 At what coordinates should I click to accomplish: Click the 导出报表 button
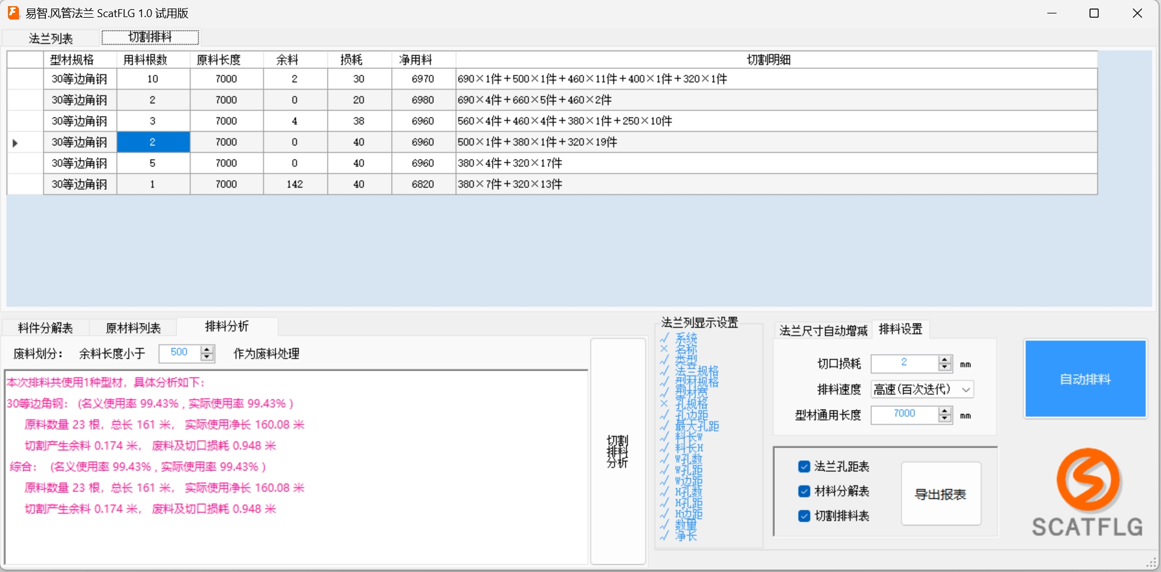[x=940, y=494]
